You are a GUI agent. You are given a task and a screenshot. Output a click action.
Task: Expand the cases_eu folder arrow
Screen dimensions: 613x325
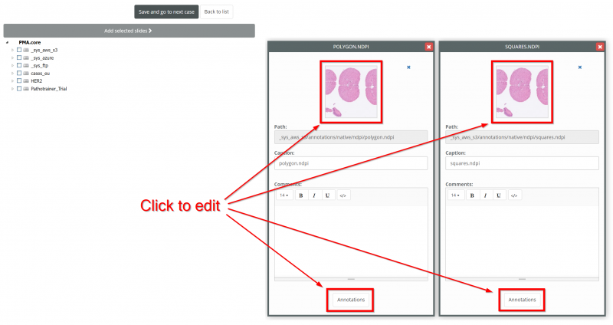[x=11, y=73]
